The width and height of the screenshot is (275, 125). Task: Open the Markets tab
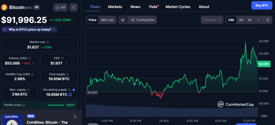tap(115, 7)
